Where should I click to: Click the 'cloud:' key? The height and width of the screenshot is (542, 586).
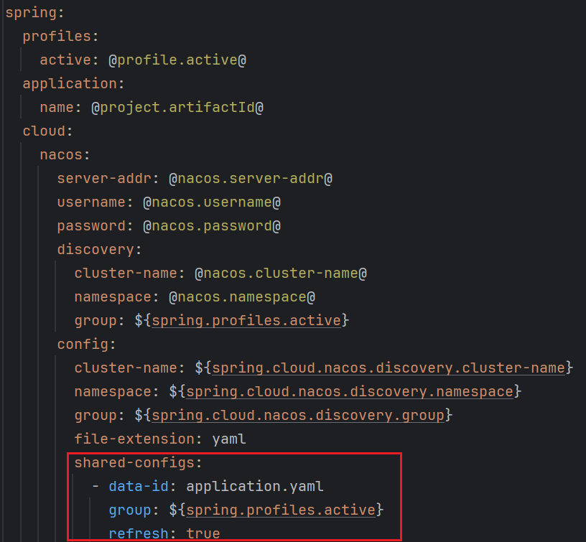[x=47, y=131]
